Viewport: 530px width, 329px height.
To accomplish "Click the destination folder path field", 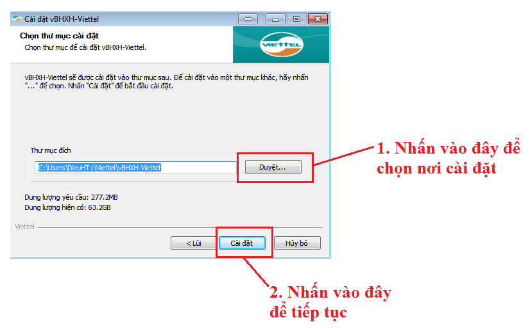I will [x=136, y=168].
